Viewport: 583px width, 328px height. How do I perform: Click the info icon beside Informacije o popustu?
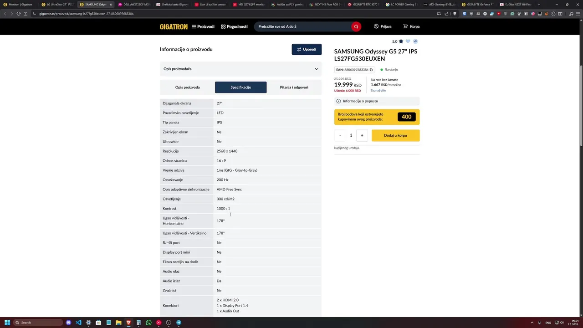click(338, 101)
